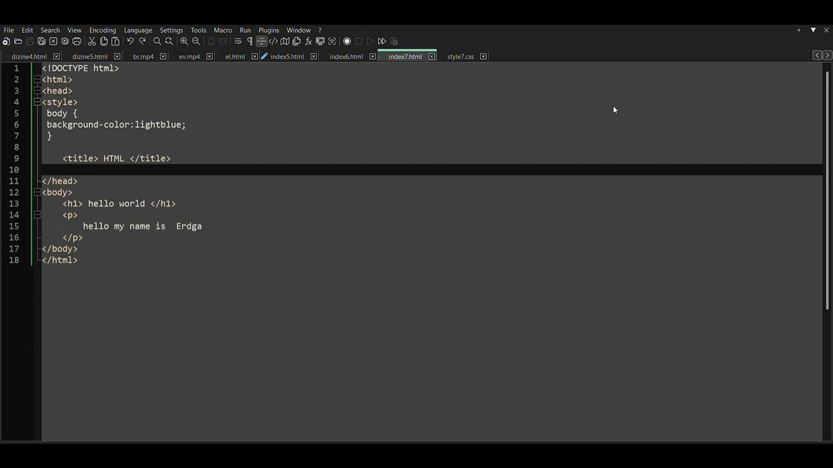This screenshot has height=468, width=833.
Task: Open the ? help menu
Action: (320, 30)
